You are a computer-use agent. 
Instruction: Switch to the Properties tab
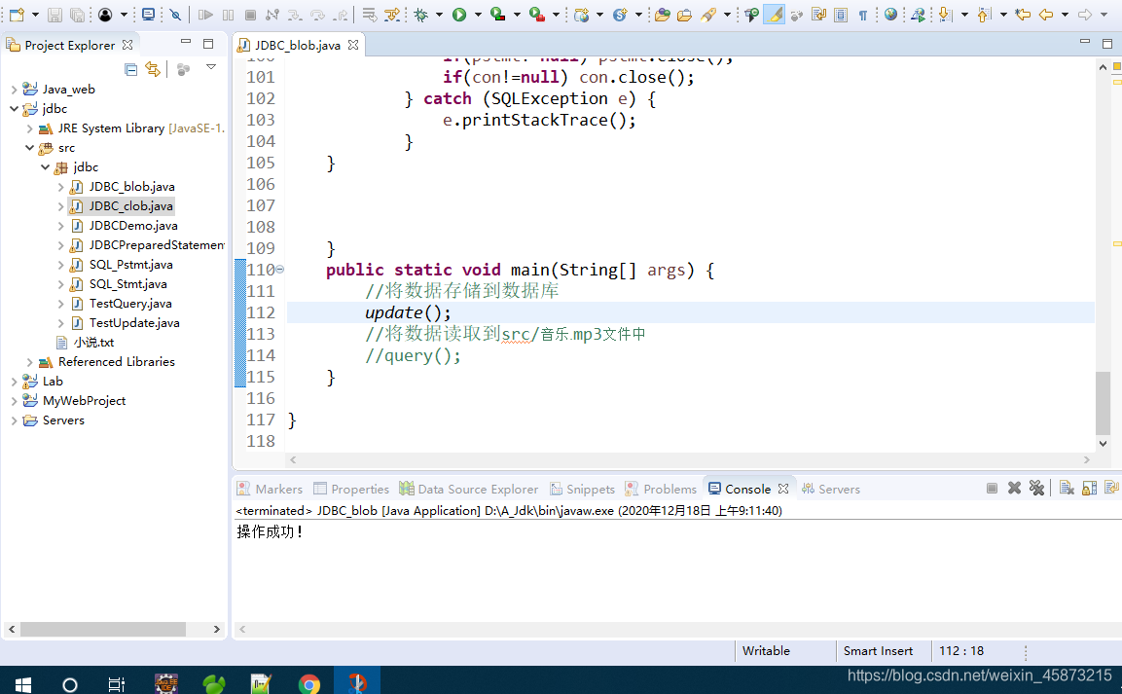[351, 490]
